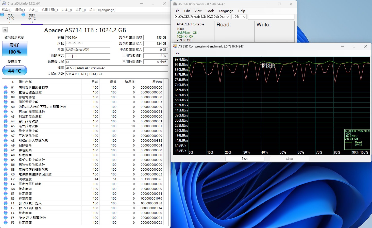Image resolution: width=372 pixels, height=228 pixels.
Task: Click the 953.86 GB capacity text in AS SSD
Action: (x=184, y=40)
